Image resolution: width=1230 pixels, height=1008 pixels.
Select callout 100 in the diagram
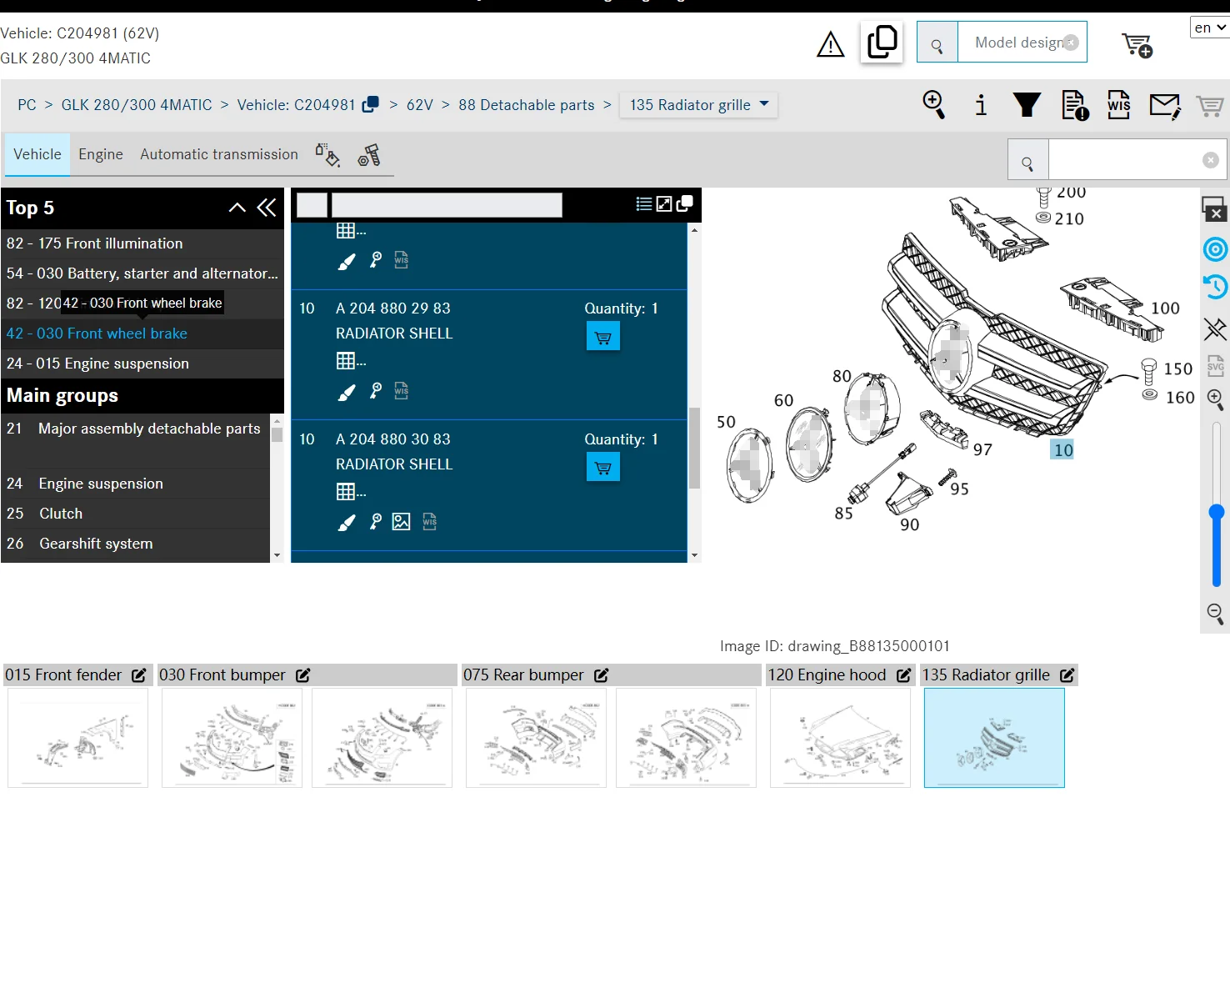pos(1165,308)
